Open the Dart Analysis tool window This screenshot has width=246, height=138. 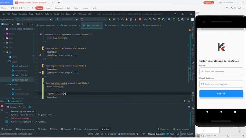coord(91,129)
